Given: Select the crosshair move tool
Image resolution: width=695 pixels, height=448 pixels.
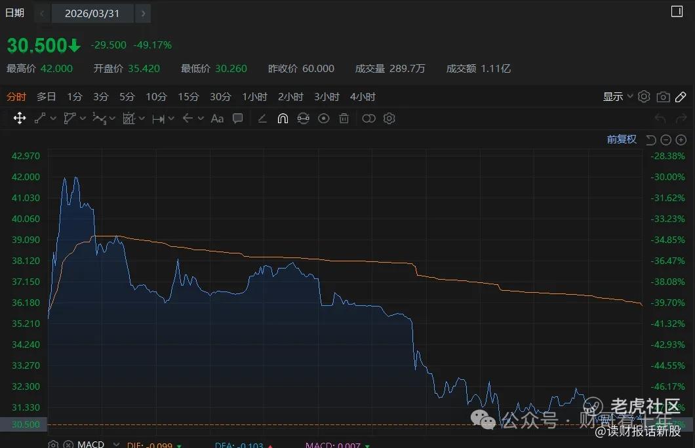Looking at the screenshot, I should point(20,118).
